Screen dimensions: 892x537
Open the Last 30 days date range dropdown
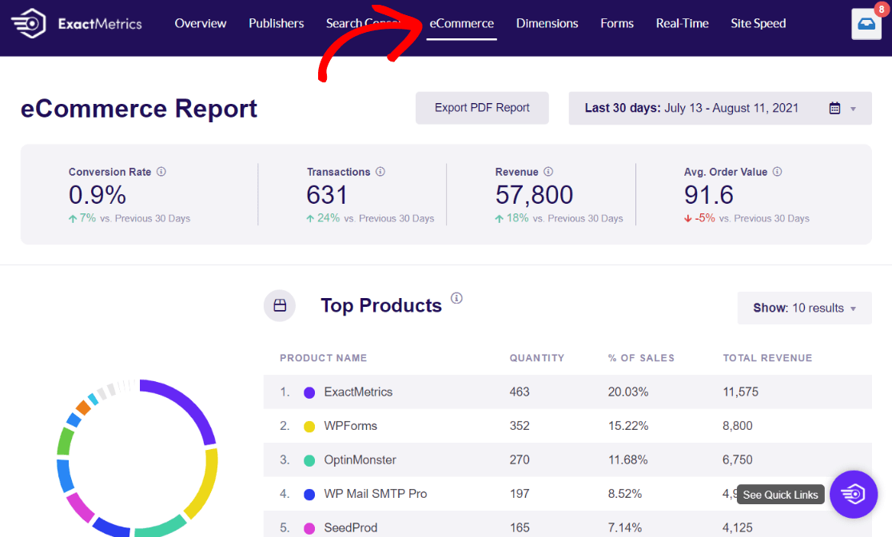click(720, 108)
